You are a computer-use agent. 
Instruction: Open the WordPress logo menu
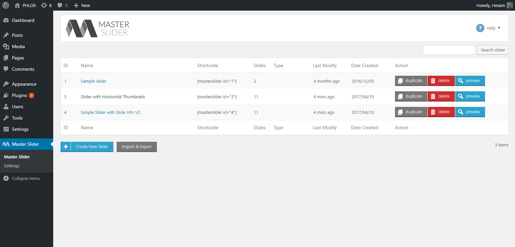coord(6,5)
